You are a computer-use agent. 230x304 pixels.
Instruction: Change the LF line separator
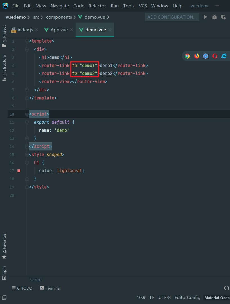click(x=152, y=298)
